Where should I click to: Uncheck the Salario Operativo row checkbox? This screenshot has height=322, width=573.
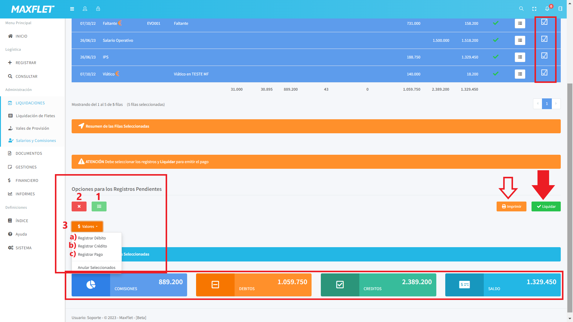click(544, 39)
